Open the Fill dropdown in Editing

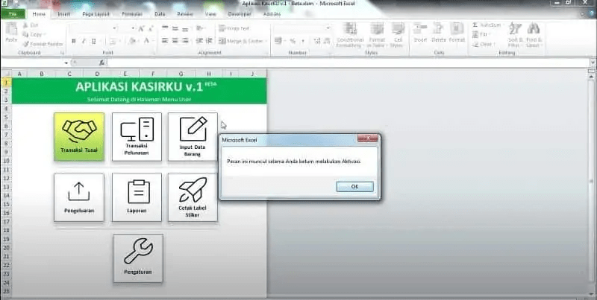pyautogui.click(x=481, y=34)
